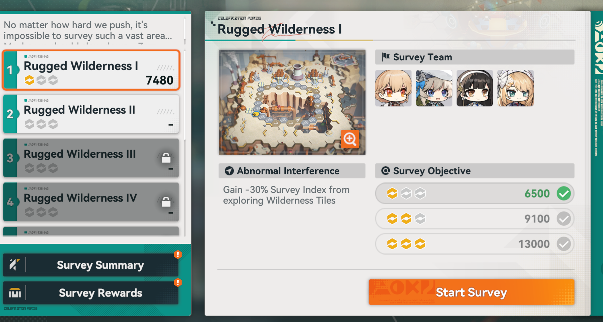
Task: Select the black-haired avatar with white headband
Action: click(x=475, y=88)
